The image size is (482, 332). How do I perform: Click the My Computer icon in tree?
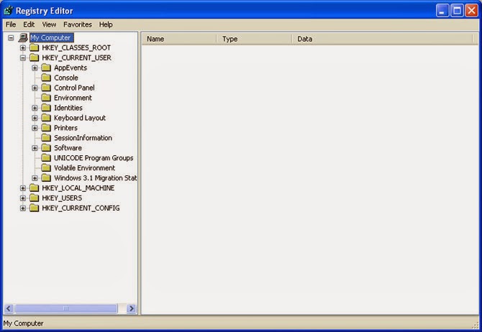pyautogui.click(x=23, y=38)
